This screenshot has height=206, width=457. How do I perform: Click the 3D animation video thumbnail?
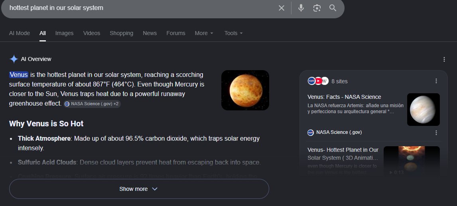pos(412,161)
